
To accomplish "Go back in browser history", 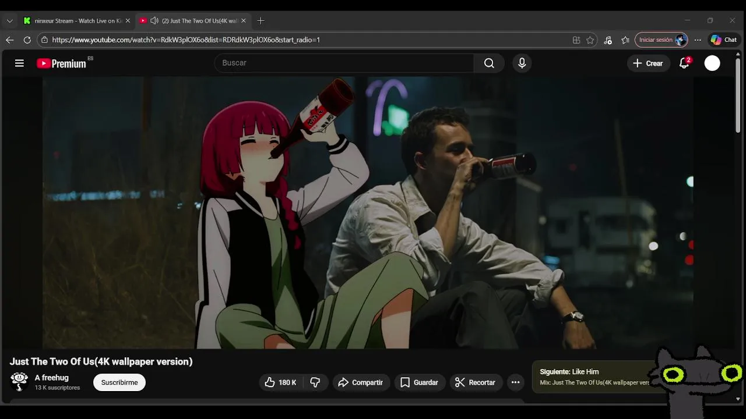I will [x=9, y=40].
